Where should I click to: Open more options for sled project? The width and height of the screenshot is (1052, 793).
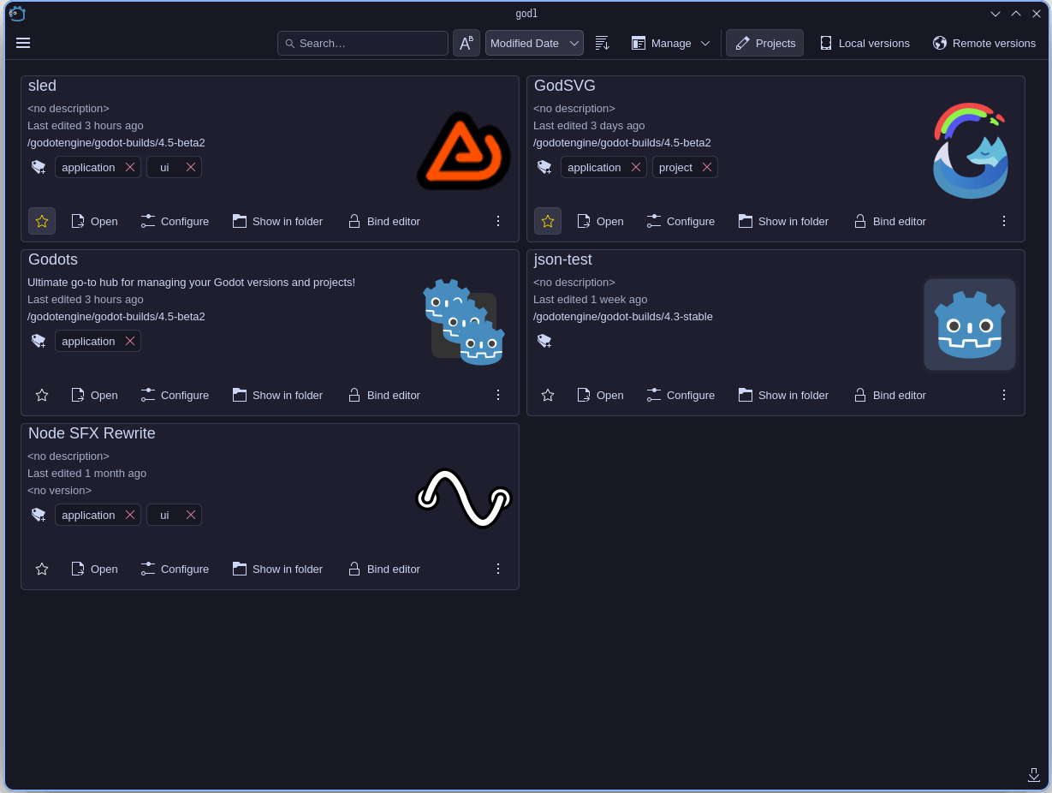(498, 221)
